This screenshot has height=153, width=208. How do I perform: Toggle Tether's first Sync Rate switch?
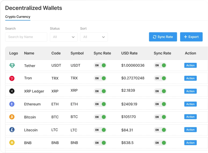(x=100, y=65)
